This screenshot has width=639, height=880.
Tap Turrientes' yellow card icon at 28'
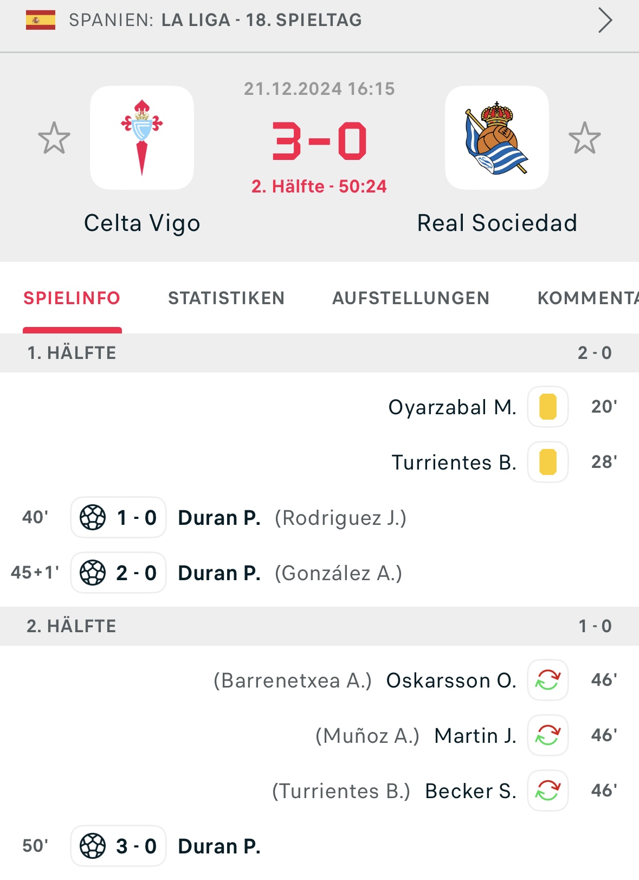[x=548, y=462]
